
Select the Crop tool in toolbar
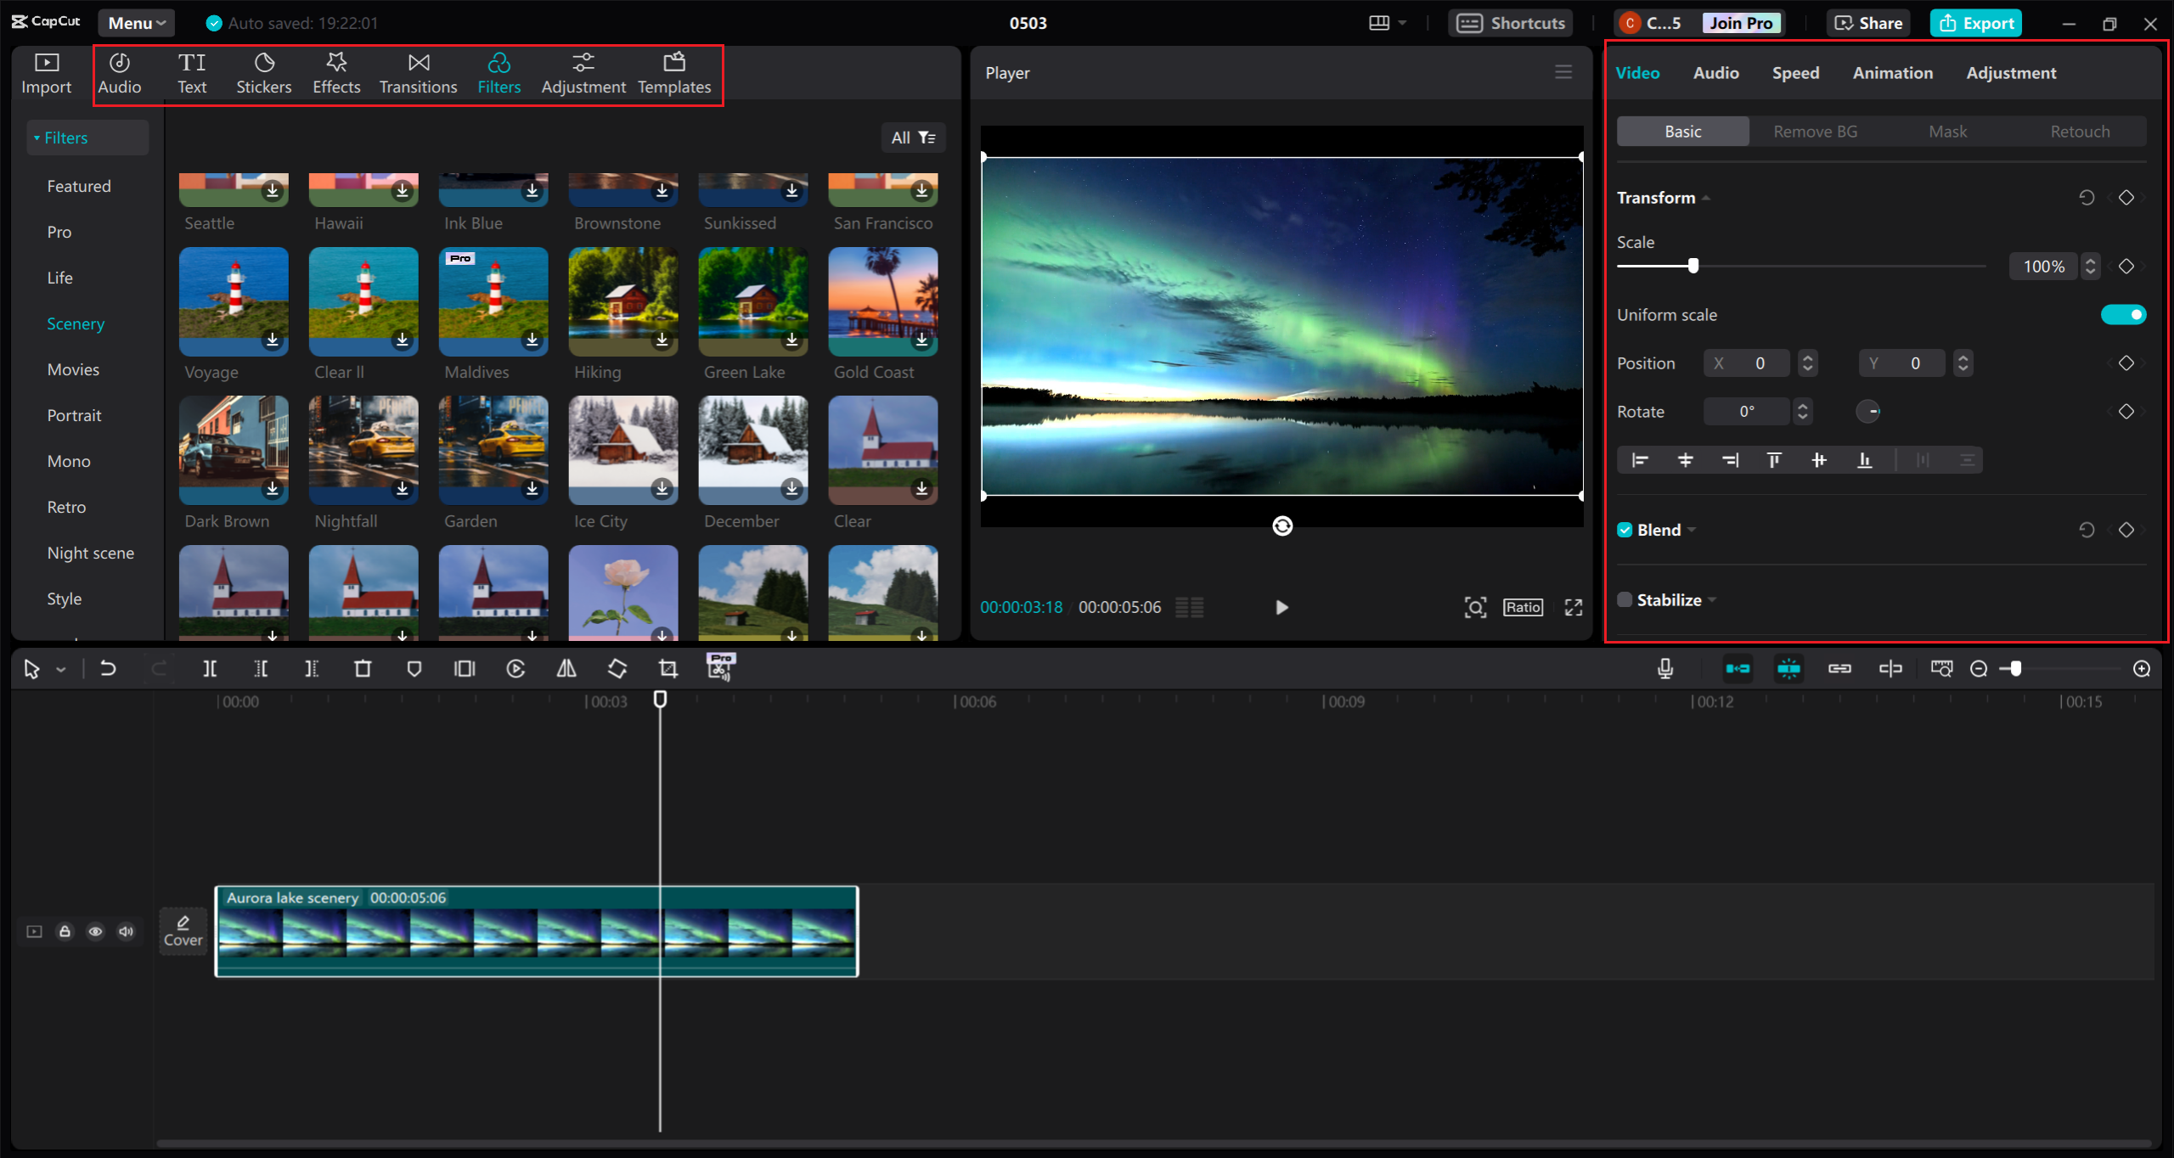(667, 668)
